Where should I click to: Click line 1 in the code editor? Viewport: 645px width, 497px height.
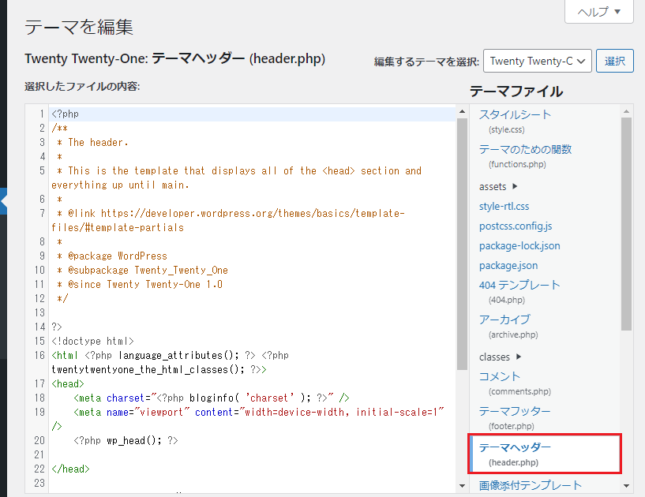point(237,114)
